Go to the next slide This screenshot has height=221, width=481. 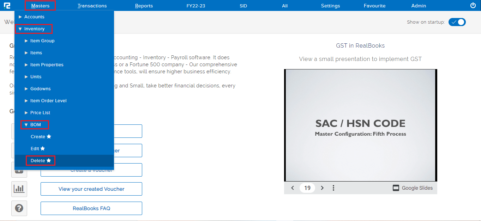pos(322,188)
